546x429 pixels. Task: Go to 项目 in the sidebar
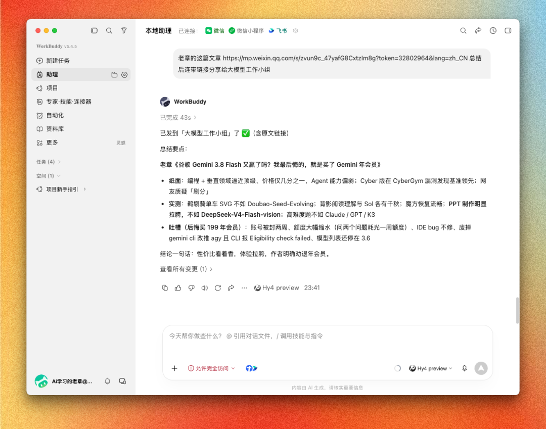(x=81, y=88)
